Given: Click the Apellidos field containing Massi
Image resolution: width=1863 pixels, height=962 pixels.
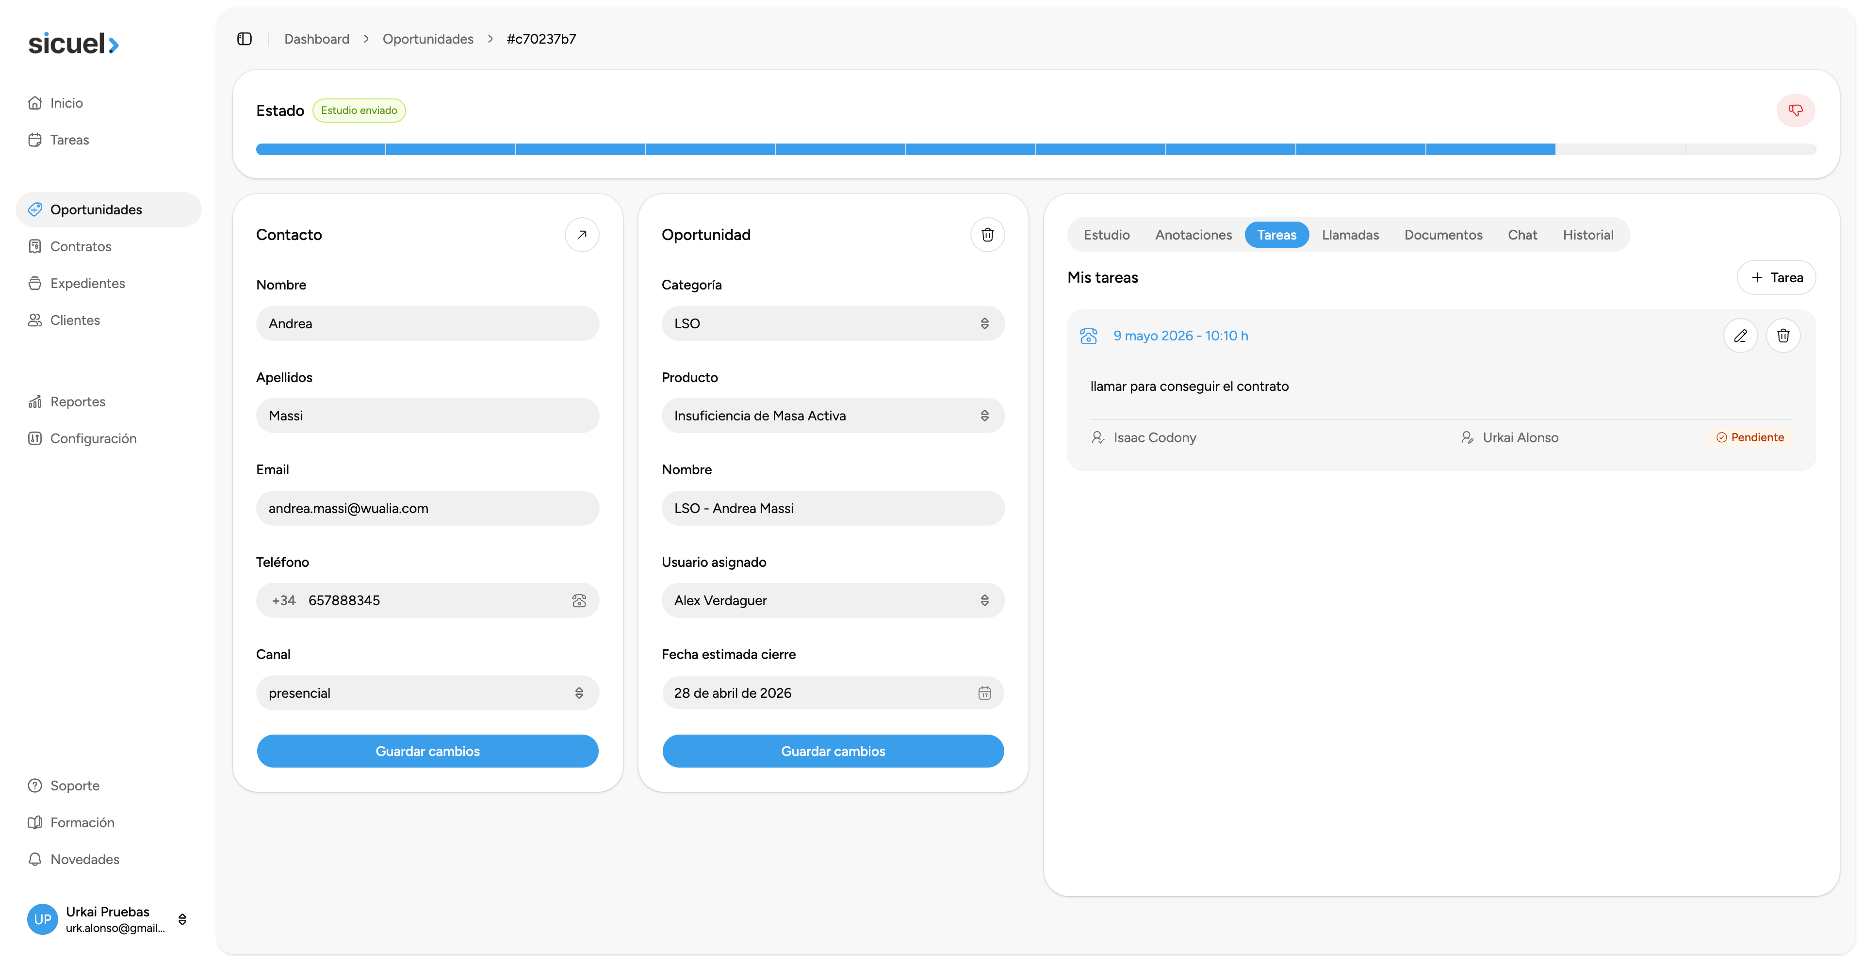Looking at the screenshot, I should point(427,416).
